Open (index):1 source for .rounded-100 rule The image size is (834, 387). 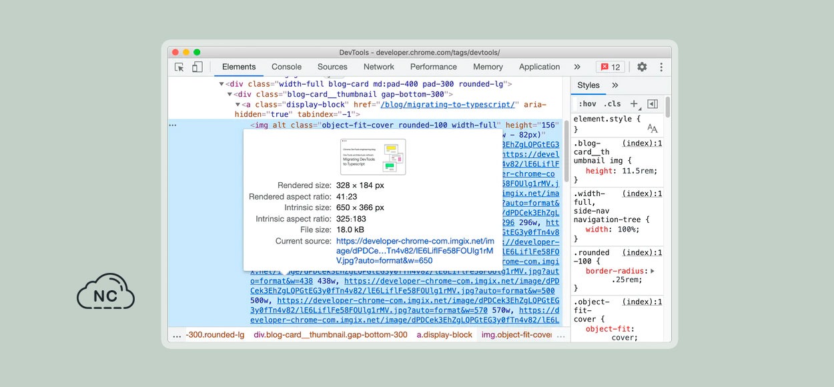(x=642, y=253)
